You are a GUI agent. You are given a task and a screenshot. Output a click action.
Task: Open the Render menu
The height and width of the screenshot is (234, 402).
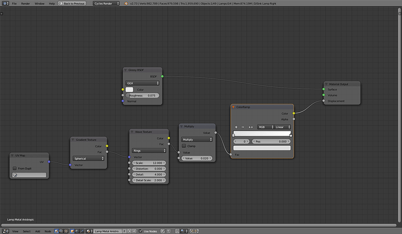coord(26,3)
